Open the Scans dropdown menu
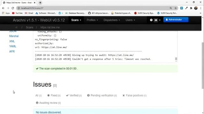 [76, 20]
